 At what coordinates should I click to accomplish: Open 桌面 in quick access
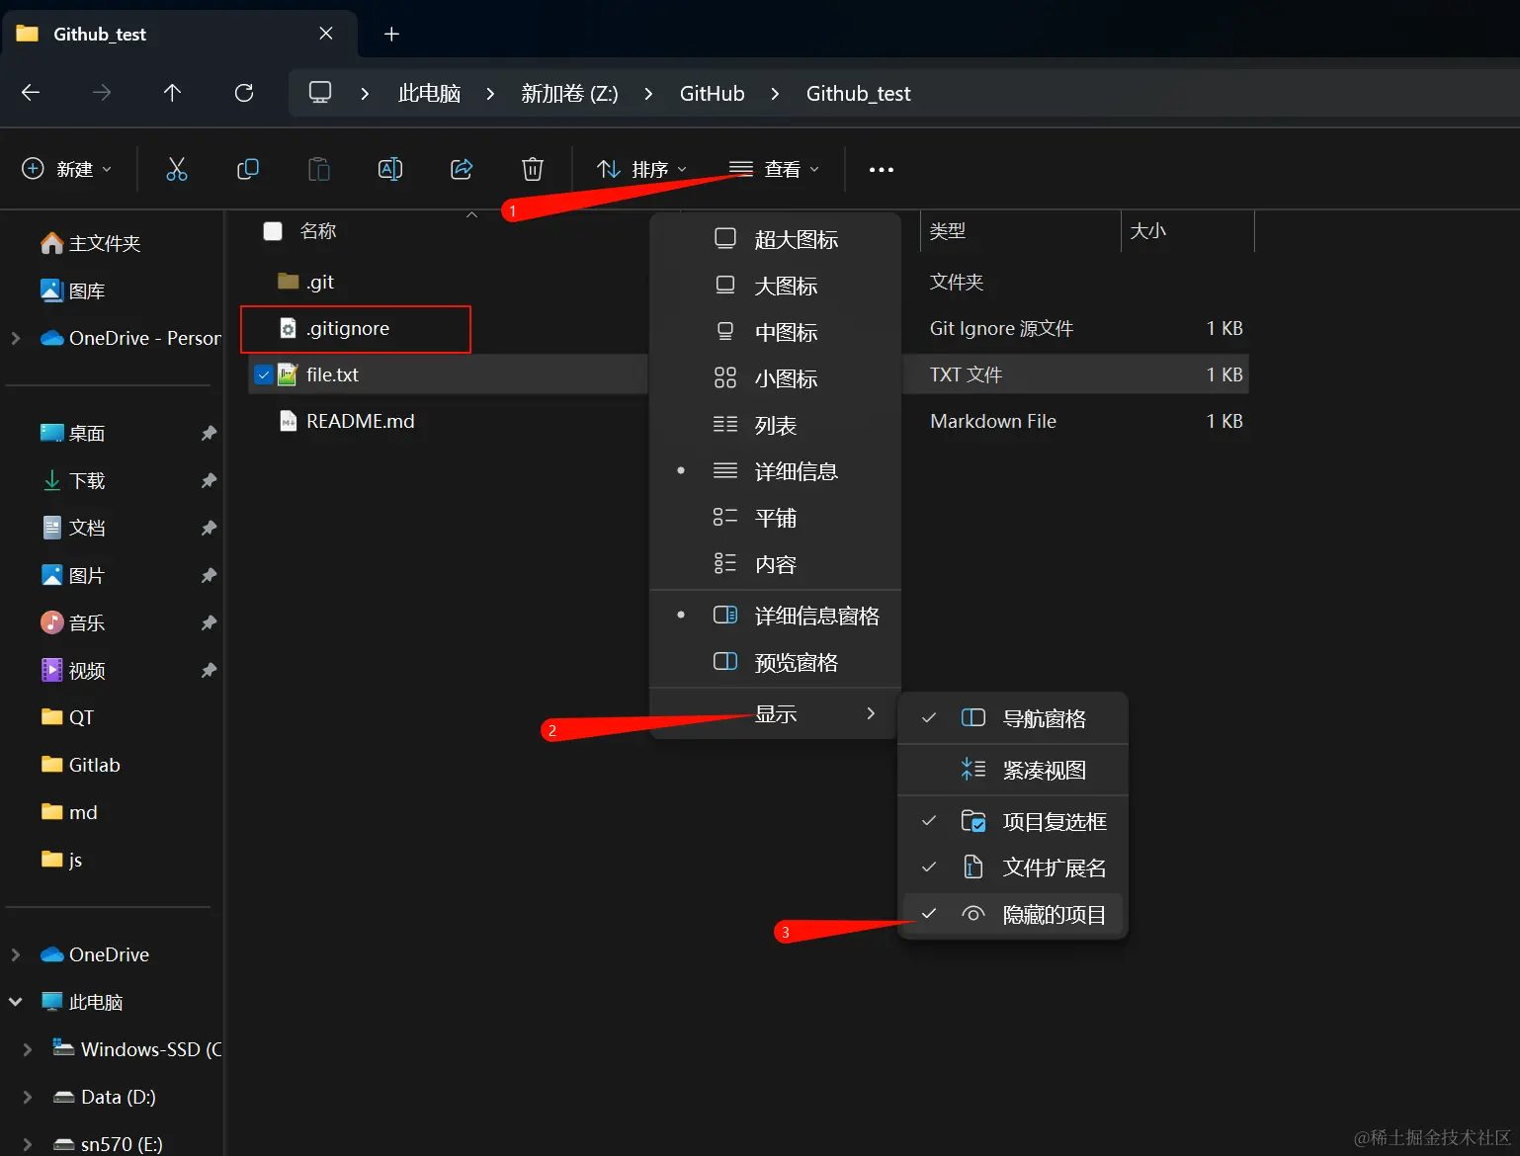(x=73, y=433)
